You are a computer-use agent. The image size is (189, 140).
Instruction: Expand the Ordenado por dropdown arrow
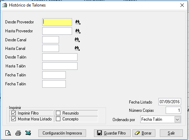click(177, 119)
